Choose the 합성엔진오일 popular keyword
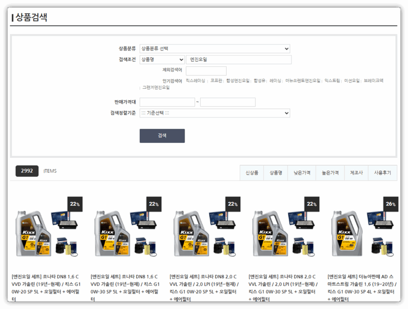This screenshot has height=309, width=408. click(x=238, y=81)
